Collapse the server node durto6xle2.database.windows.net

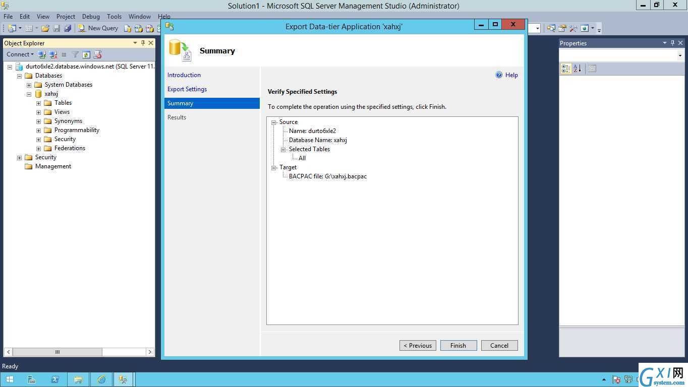pyautogui.click(x=10, y=67)
